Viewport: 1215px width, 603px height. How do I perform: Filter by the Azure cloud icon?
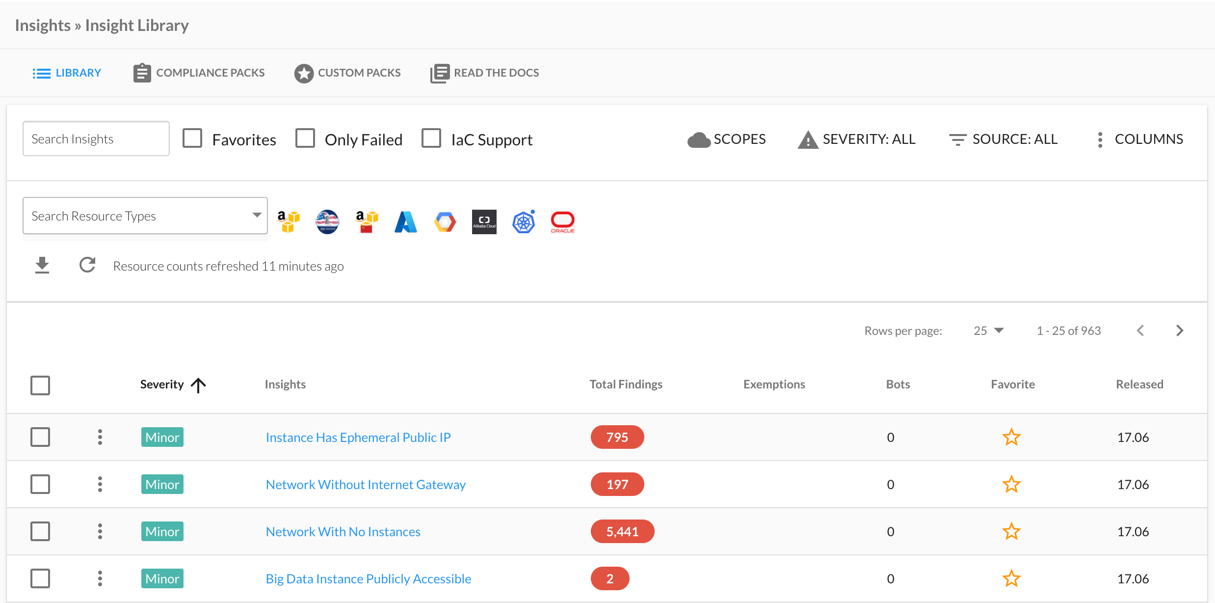click(405, 222)
